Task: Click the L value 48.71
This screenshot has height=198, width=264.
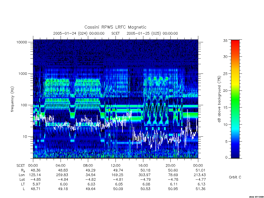Action: (36, 189)
